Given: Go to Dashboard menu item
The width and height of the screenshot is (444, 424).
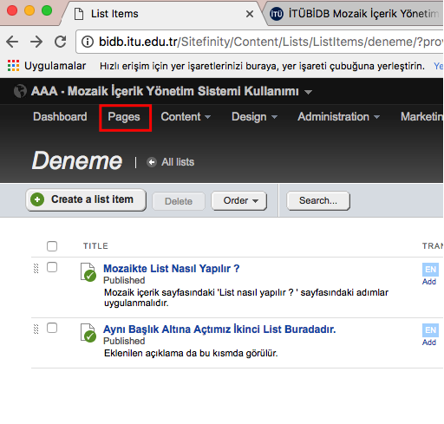Looking at the screenshot, I should [60, 117].
